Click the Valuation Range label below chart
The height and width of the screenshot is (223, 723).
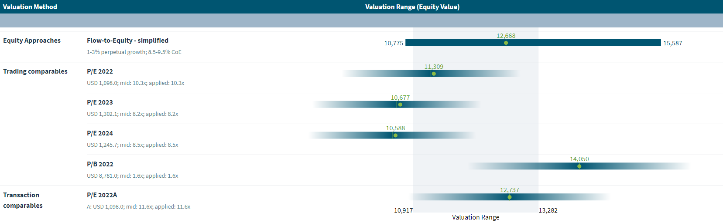tap(476, 217)
